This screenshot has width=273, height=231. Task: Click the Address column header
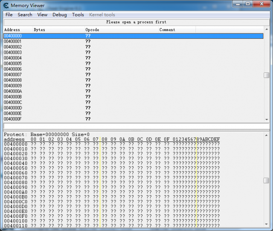[18, 30]
